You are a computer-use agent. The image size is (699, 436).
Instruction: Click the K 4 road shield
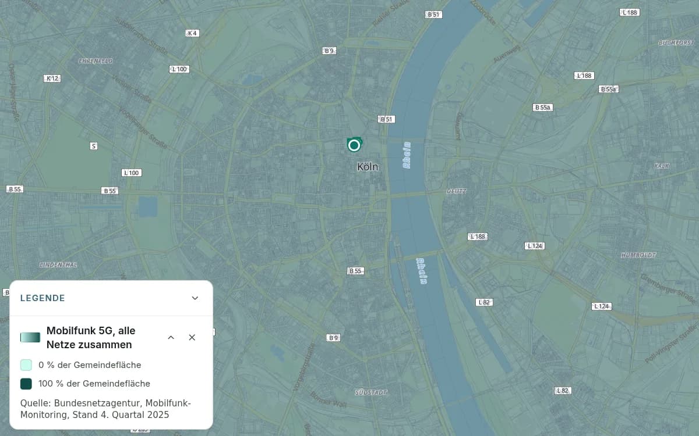coord(192,33)
